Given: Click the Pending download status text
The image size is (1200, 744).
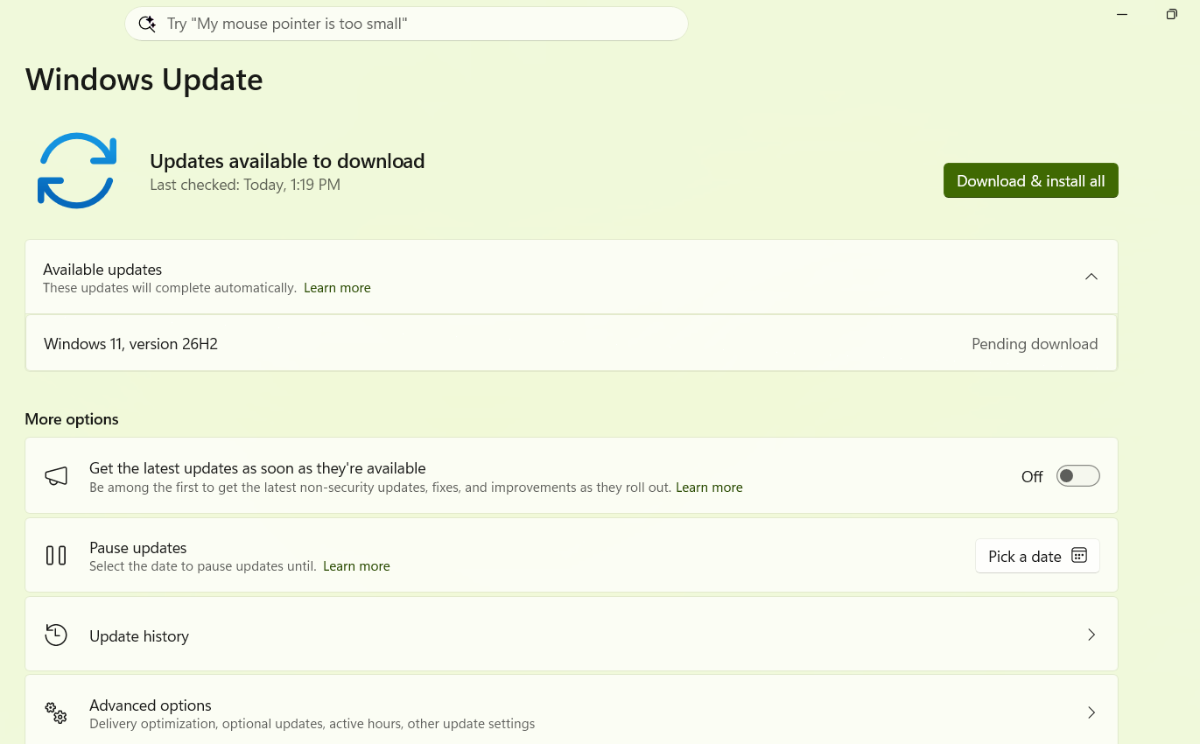Looking at the screenshot, I should pyautogui.click(x=1035, y=344).
